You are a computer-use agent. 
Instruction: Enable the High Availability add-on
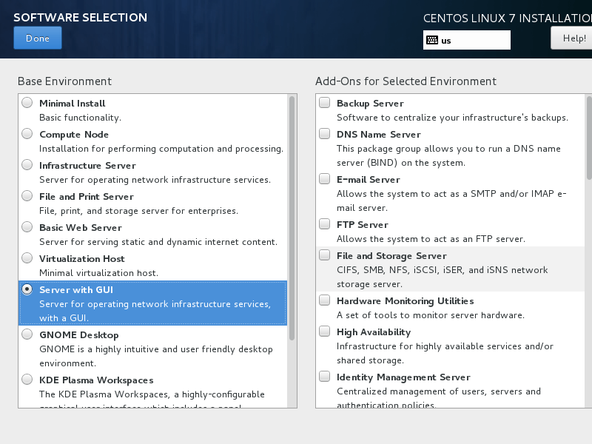tap(324, 331)
